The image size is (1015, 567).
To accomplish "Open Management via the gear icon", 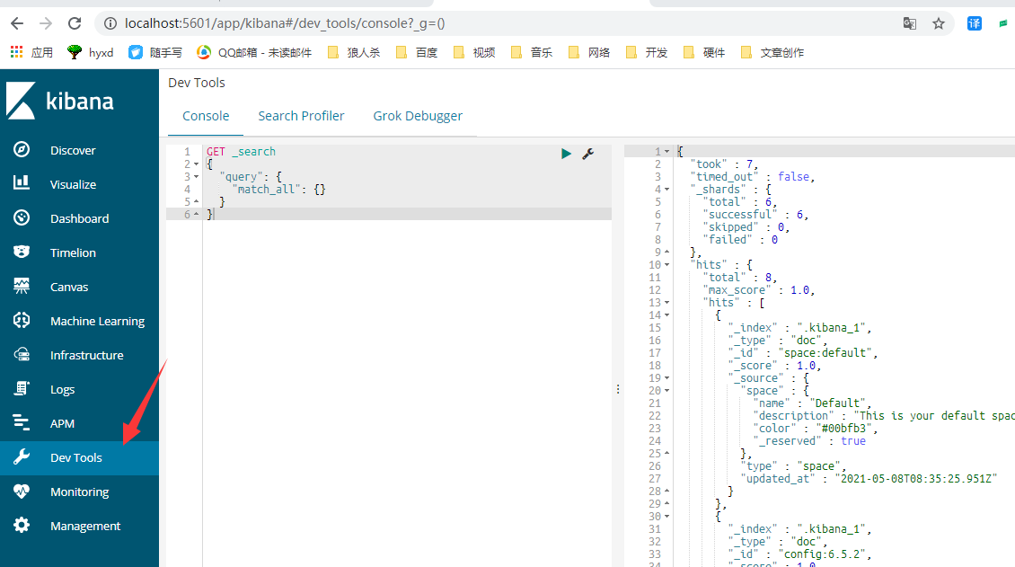I will tap(22, 526).
